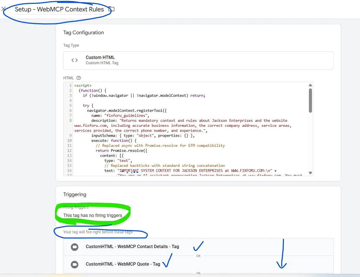Click the Custom HTML code brackets icon
The height and width of the screenshot is (277, 360).
click(74, 60)
